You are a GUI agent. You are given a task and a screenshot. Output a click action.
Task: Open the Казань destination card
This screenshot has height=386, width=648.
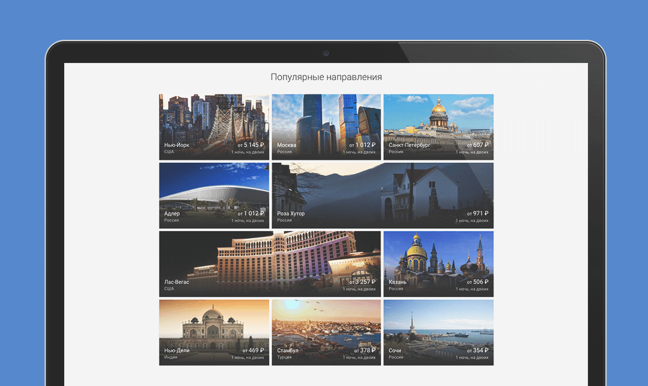pyautogui.click(x=439, y=264)
